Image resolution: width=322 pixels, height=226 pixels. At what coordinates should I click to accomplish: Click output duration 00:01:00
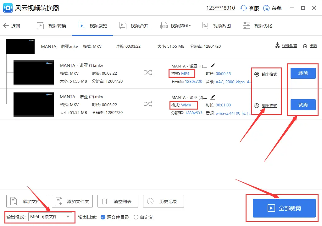223,105
